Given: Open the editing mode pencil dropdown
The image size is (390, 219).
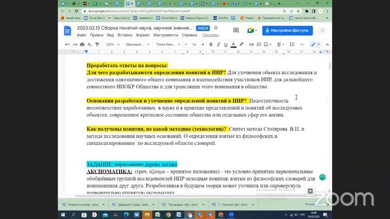Looking at the screenshot, I should (x=315, y=44).
